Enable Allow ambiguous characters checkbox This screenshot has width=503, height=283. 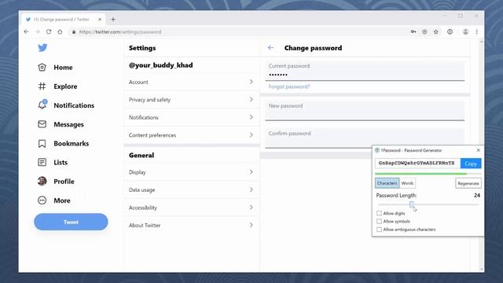point(379,230)
